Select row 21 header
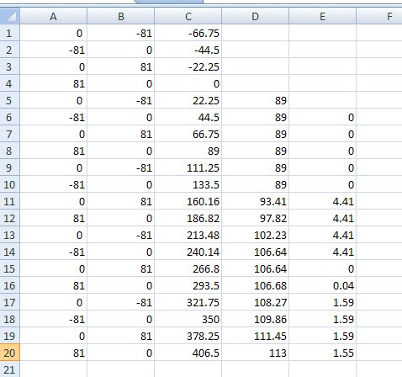 click(x=10, y=369)
